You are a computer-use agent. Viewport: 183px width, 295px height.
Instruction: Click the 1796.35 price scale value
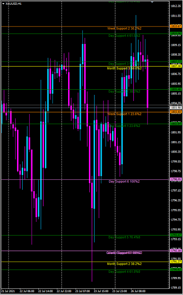[176, 201]
